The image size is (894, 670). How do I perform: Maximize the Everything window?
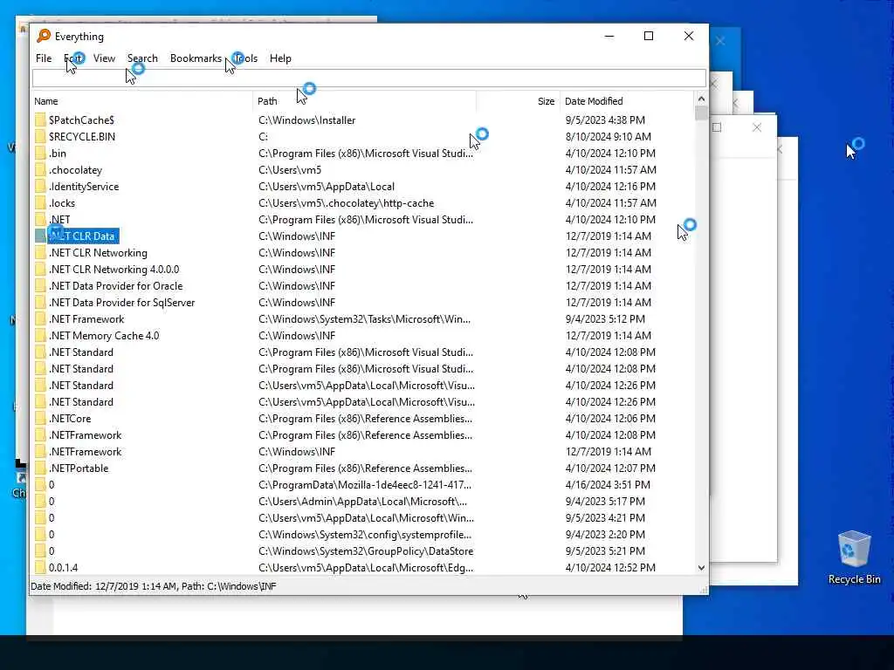(649, 36)
